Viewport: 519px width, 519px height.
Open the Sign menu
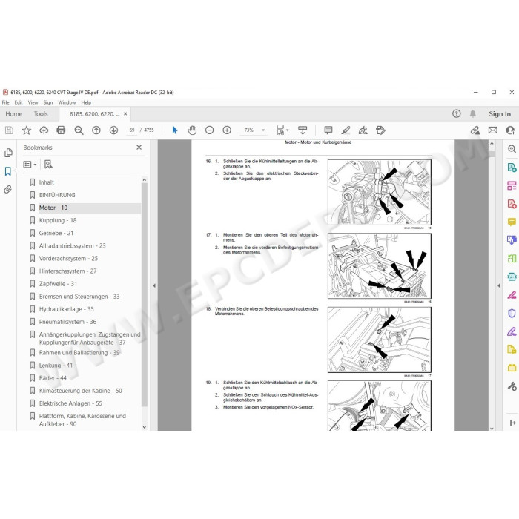pos(48,102)
